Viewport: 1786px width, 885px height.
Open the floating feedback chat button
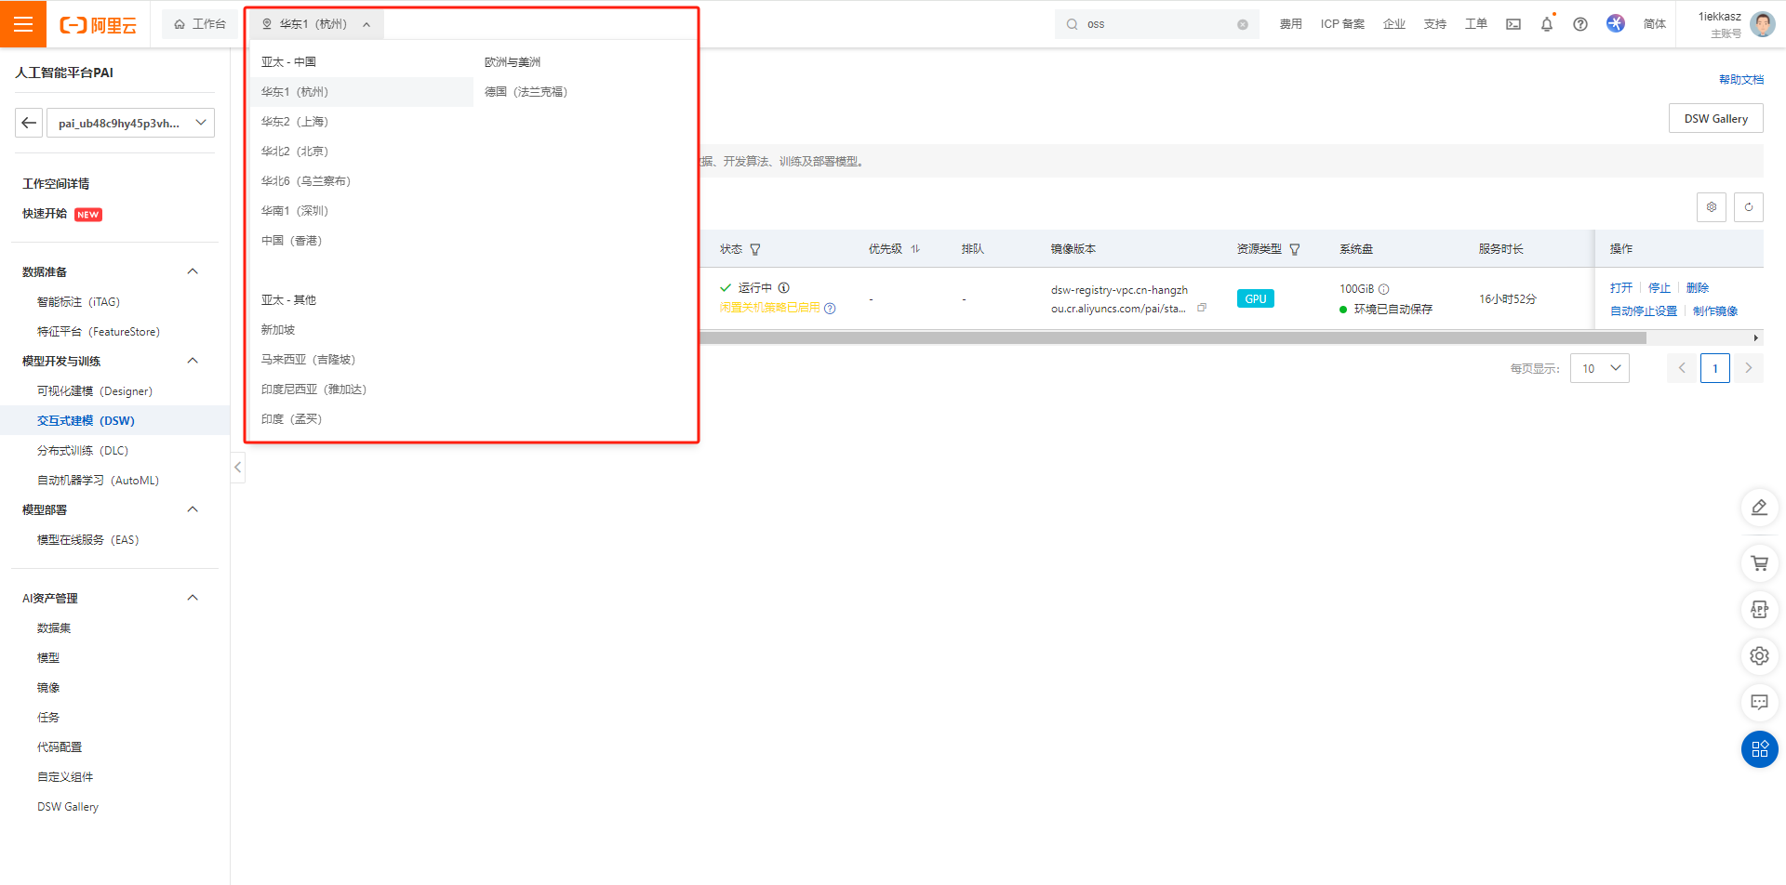pos(1759,702)
